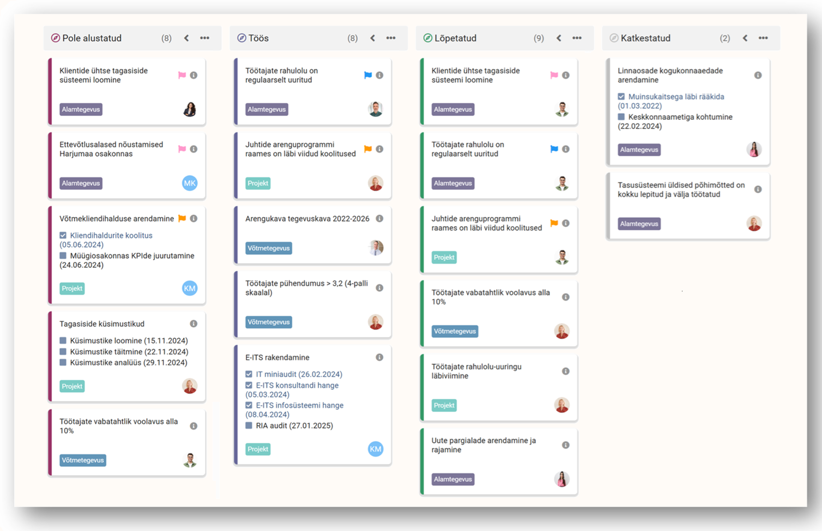822x531 pixels.
Task: Click the Lõpetatud column status icon
Action: click(x=428, y=38)
